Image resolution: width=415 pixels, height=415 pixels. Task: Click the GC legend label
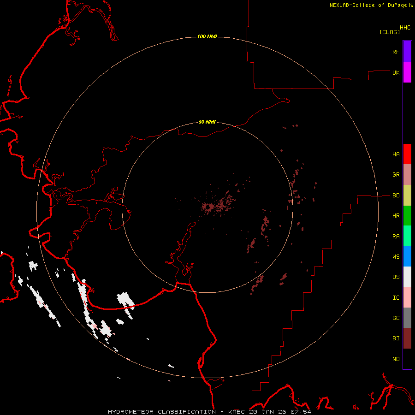pos(396,318)
